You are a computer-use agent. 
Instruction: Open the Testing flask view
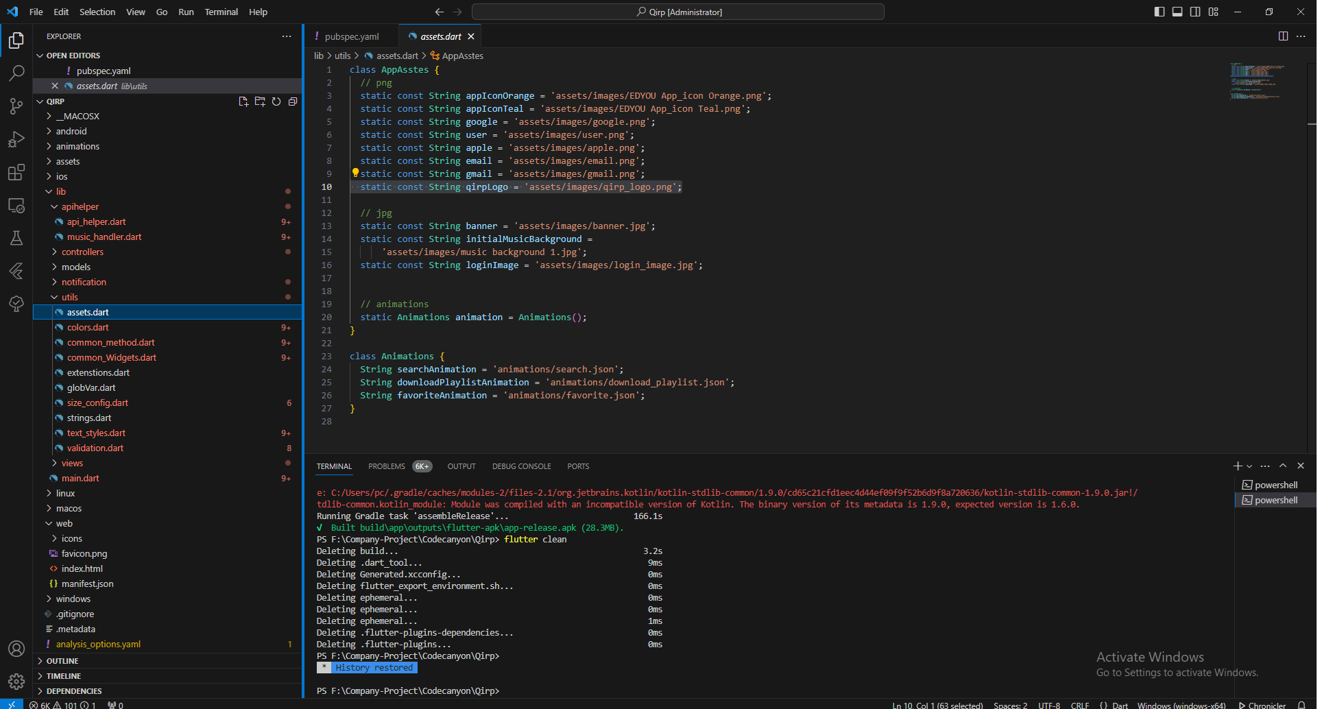(x=16, y=238)
